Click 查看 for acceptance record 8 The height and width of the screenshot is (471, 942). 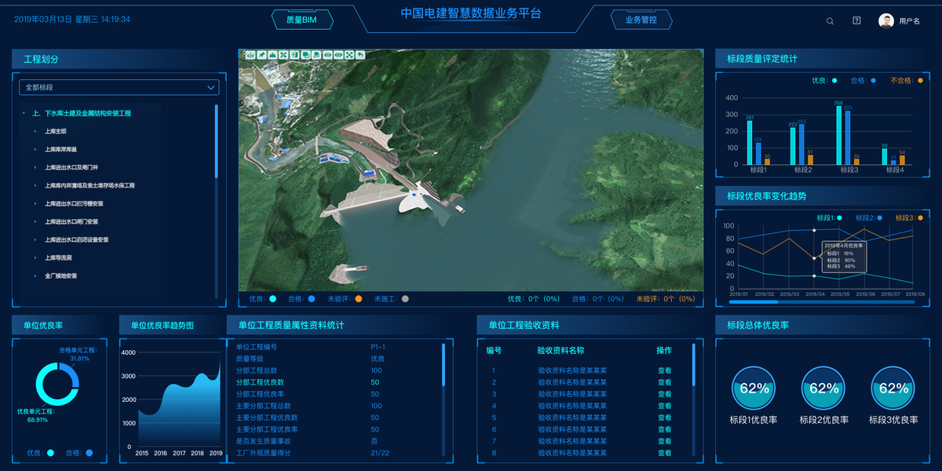click(664, 453)
